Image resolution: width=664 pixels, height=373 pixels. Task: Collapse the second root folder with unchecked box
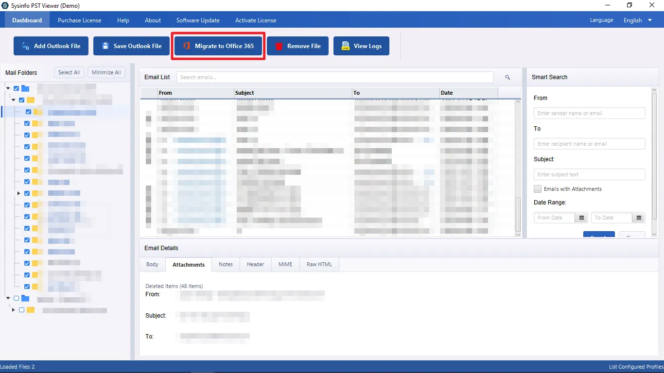(x=8, y=298)
